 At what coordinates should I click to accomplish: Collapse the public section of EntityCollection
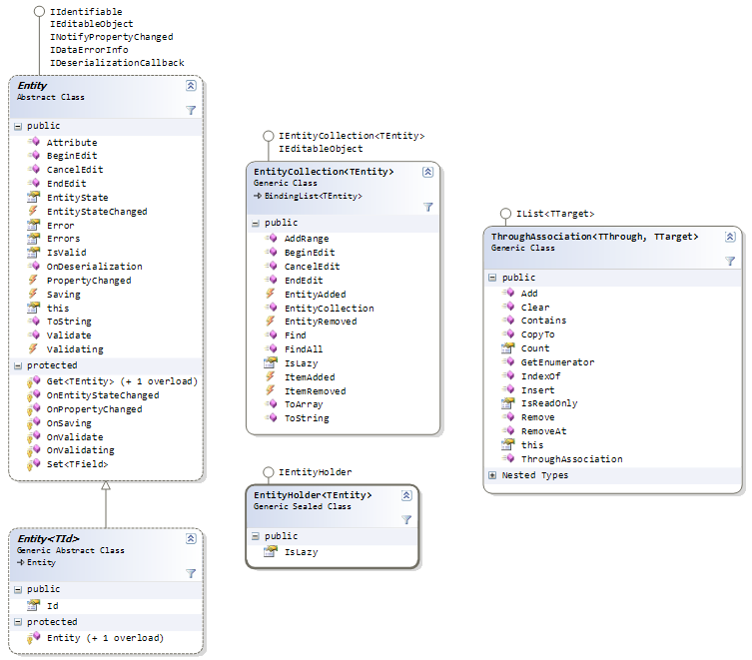tap(256, 223)
